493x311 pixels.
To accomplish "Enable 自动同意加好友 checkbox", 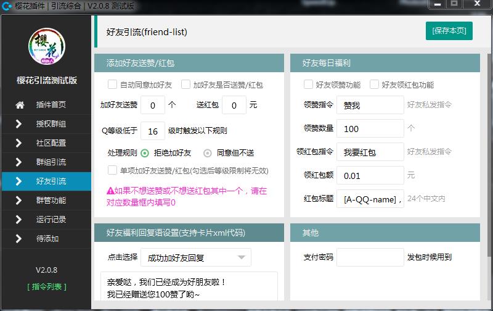I will [112, 85].
